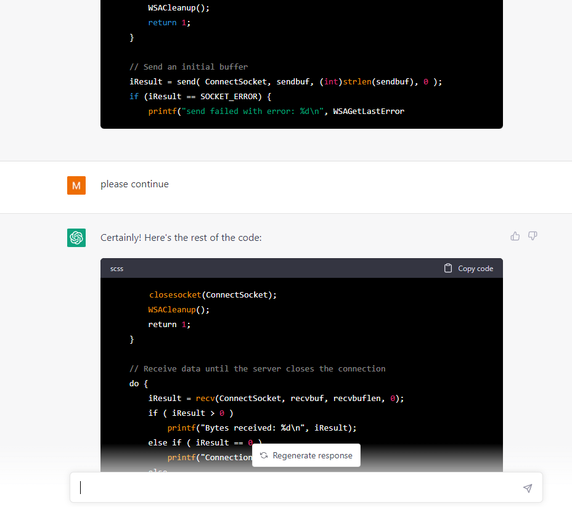Click the clipboard icon beside Copy code
The height and width of the screenshot is (507, 572).
(x=448, y=268)
